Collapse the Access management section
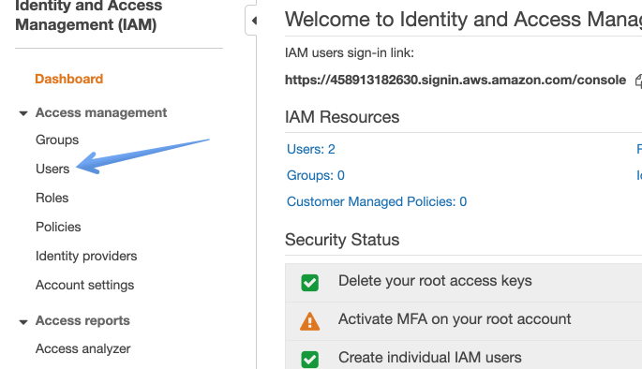This screenshot has height=369, width=642. [x=23, y=113]
